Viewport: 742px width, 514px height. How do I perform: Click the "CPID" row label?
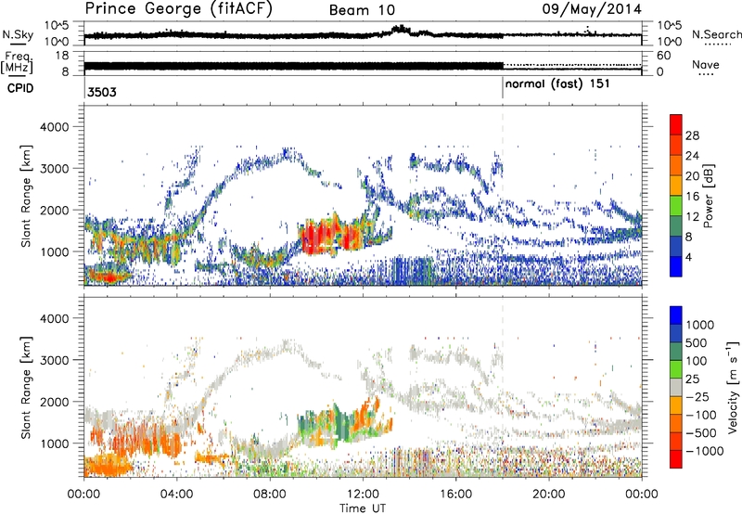click(20, 88)
